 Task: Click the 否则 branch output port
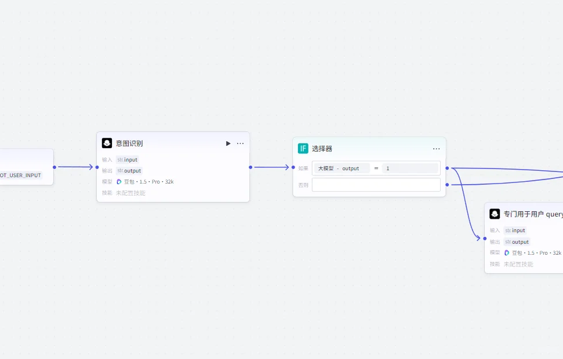click(x=447, y=185)
